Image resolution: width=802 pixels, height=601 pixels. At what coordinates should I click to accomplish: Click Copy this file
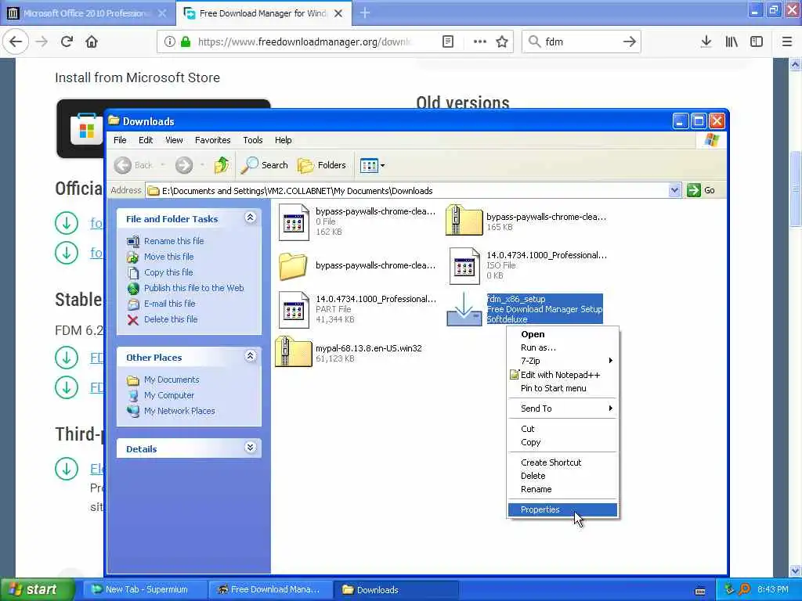tap(168, 272)
